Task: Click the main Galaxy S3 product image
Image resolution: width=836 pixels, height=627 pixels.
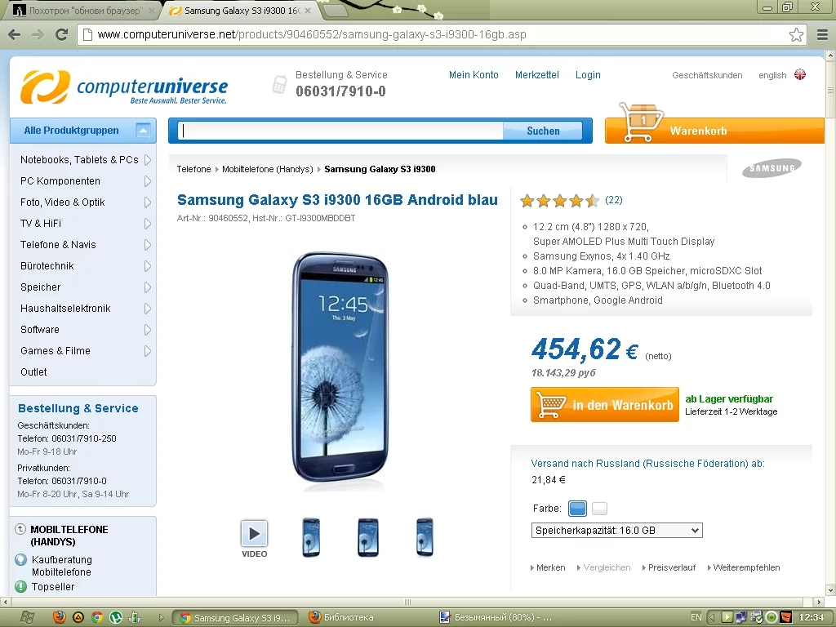Action: click(340, 369)
